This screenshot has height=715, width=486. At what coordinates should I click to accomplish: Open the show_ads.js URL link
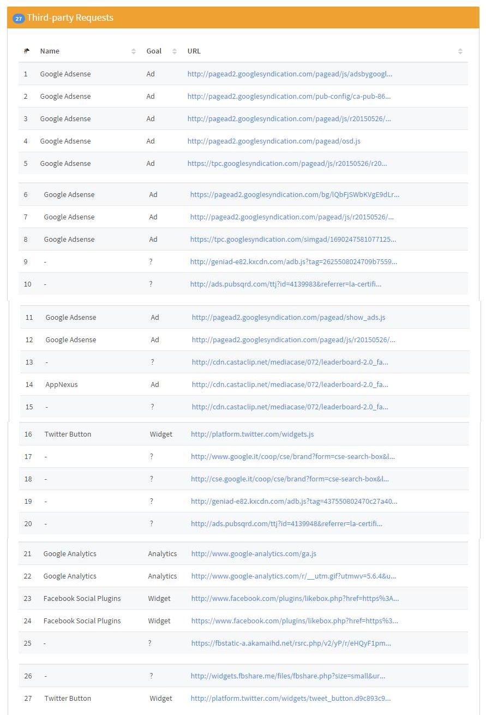coord(289,317)
